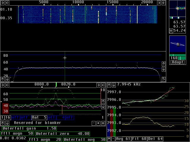Click the left-arrow at the waterfall scale's right end

tap(164, 3)
